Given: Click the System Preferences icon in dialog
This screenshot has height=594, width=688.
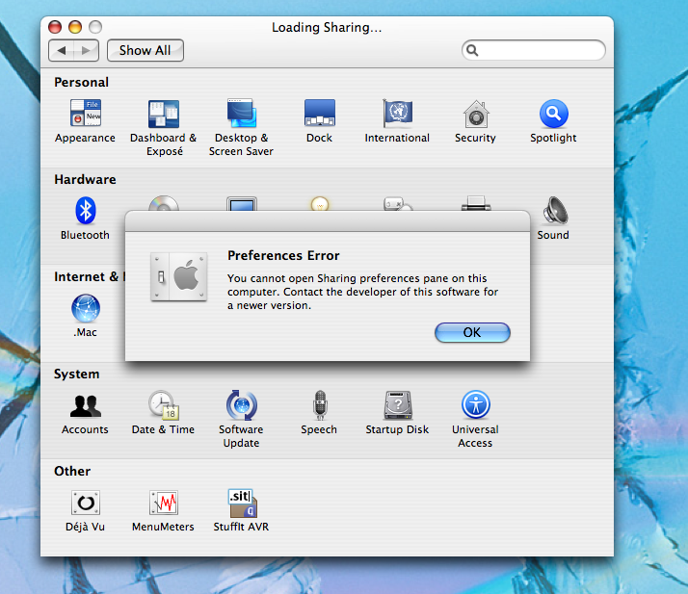Looking at the screenshot, I should 179,276.
